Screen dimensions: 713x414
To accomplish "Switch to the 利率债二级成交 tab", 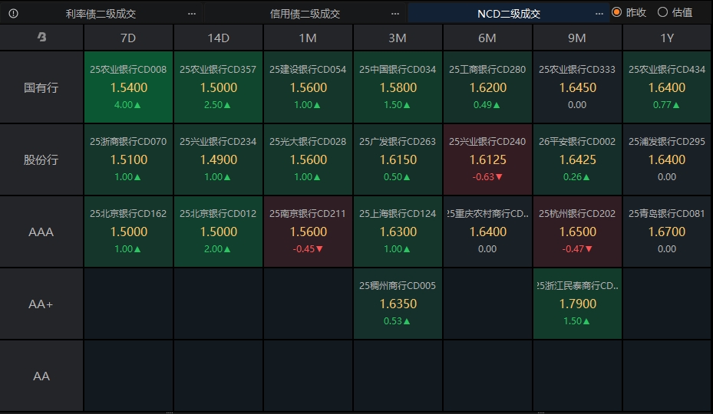I will (101, 14).
